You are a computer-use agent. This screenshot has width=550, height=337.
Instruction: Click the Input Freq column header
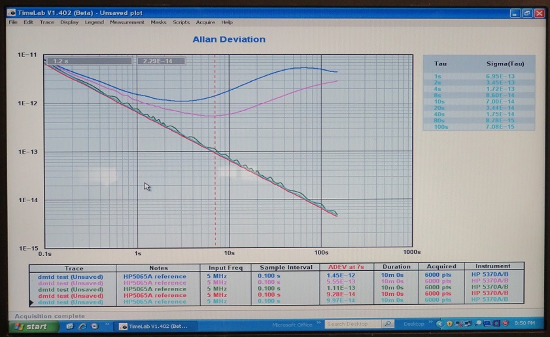coord(226,268)
